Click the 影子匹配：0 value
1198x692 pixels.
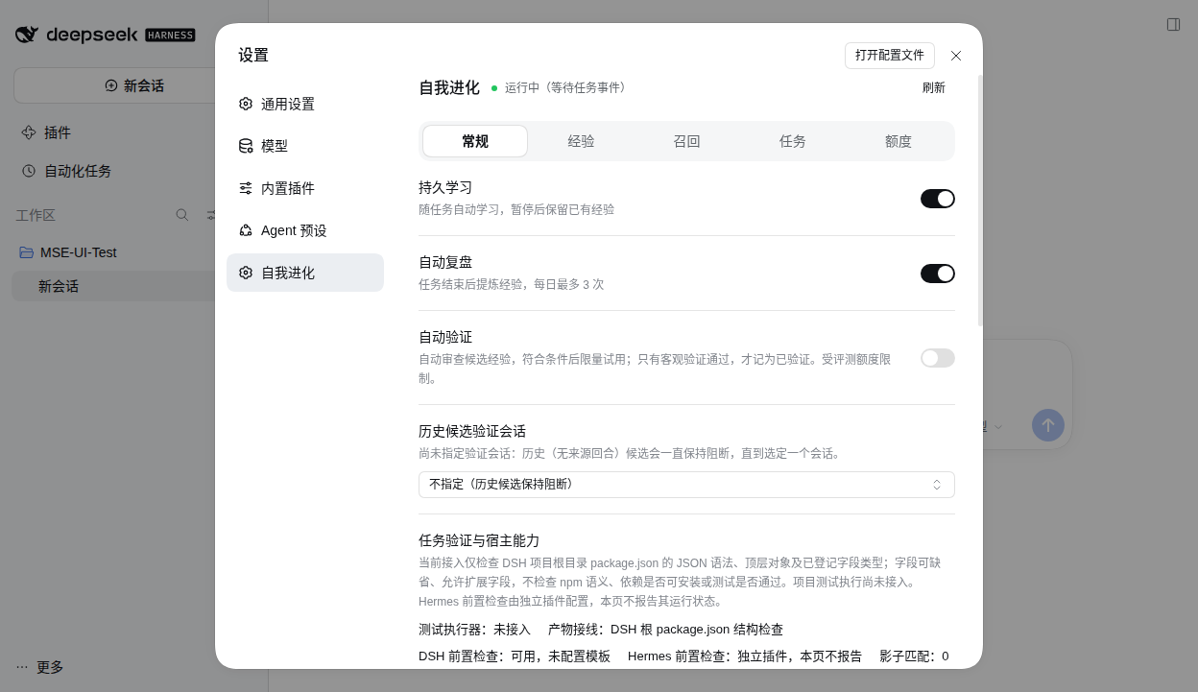(914, 656)
